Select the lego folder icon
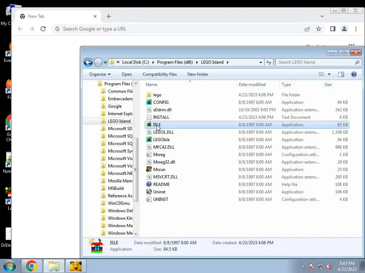This screenshot has height=273, width=365. [x=149, y=95]
